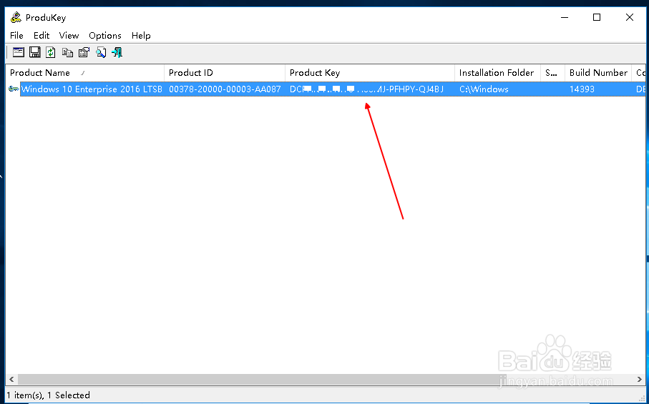Click the left arrow of horizontal scrollbar
649x404 pixels.
pos(11,379)
